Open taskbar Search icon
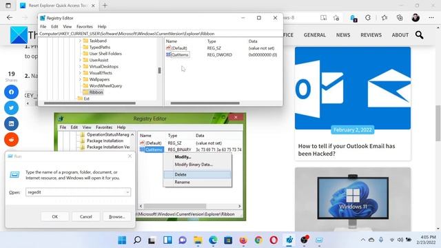Screen dimensions: 441x248 tap(137, 240)
